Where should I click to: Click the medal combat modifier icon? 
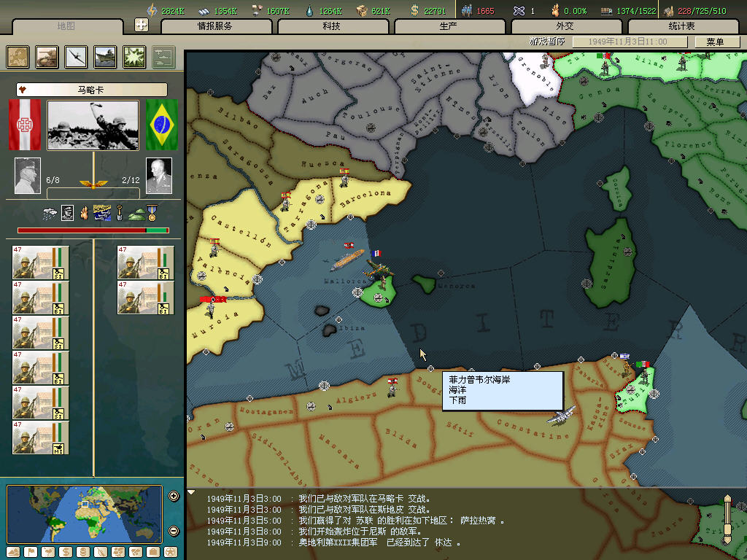pyautogui.click(x=152, y=213)
